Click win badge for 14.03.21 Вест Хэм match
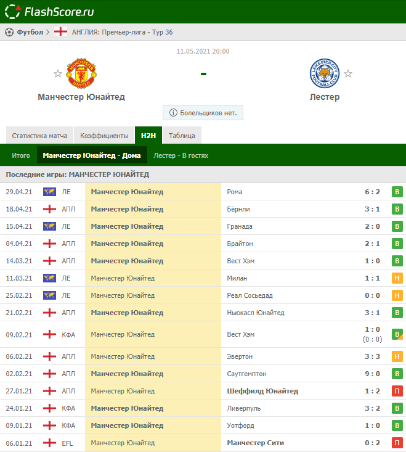Image resolution: width=406 pixels, height=452 pixels. click(x=397, y=261)
